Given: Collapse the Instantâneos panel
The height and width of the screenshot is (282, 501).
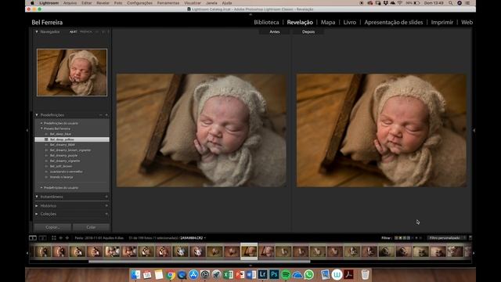Looking at the screenshot, I should pos(37,197).
